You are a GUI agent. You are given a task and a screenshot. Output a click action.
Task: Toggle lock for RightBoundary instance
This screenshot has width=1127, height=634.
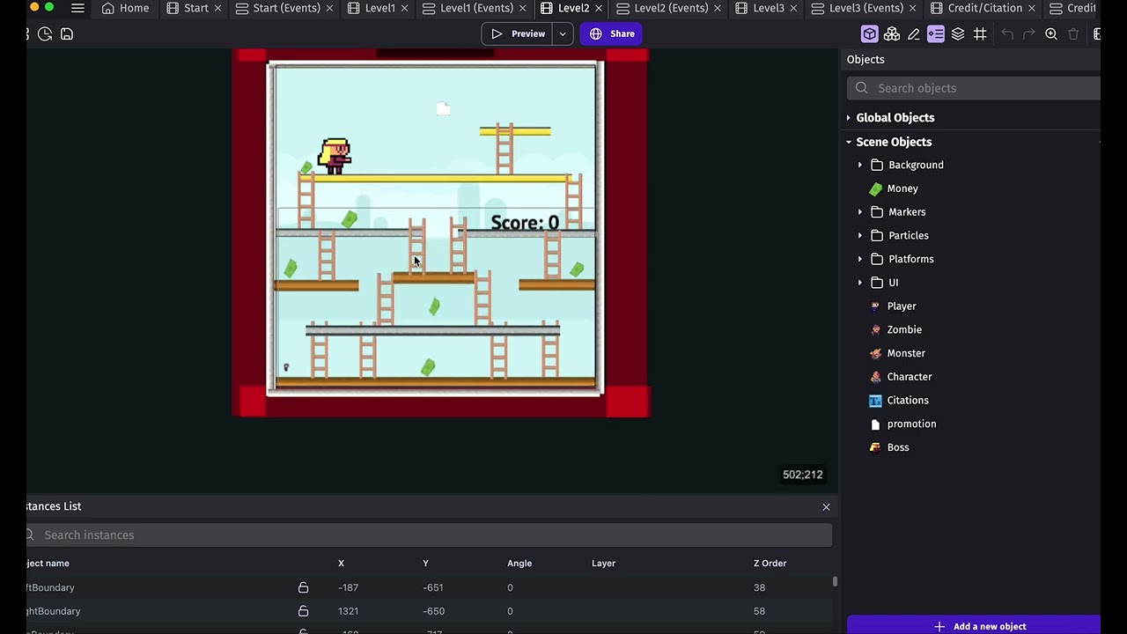point(303,611)
